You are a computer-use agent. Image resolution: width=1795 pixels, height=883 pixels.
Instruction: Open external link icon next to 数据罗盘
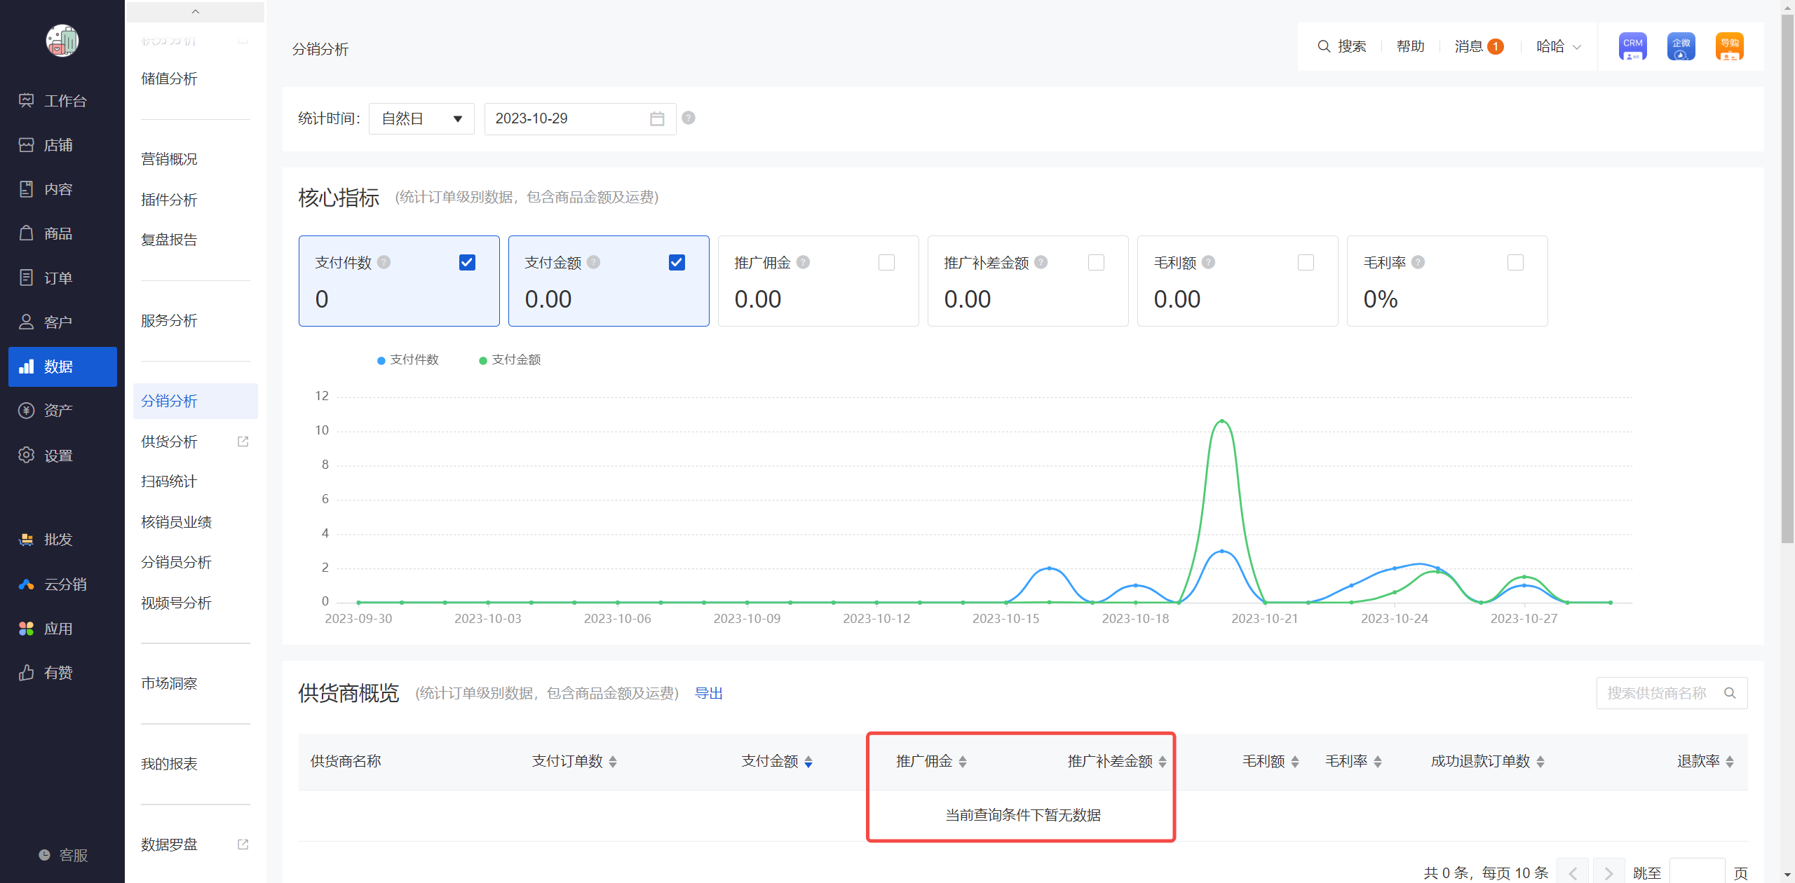(243, 844)
